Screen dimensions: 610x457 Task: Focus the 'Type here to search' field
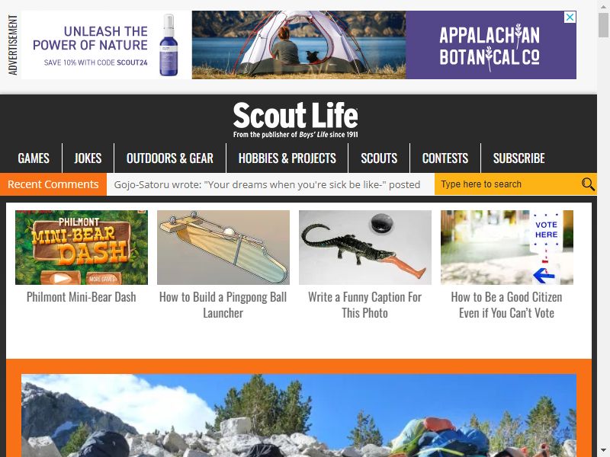[507, 184]
